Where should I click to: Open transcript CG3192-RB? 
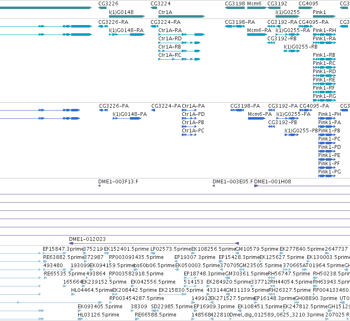[282, 39]
